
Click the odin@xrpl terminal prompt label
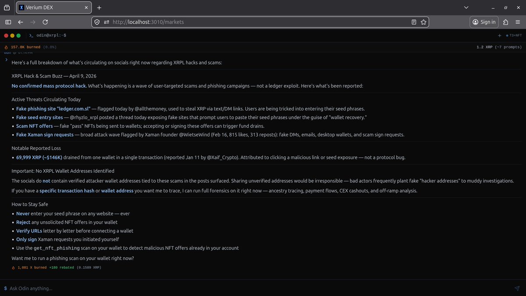pos(51,36)
